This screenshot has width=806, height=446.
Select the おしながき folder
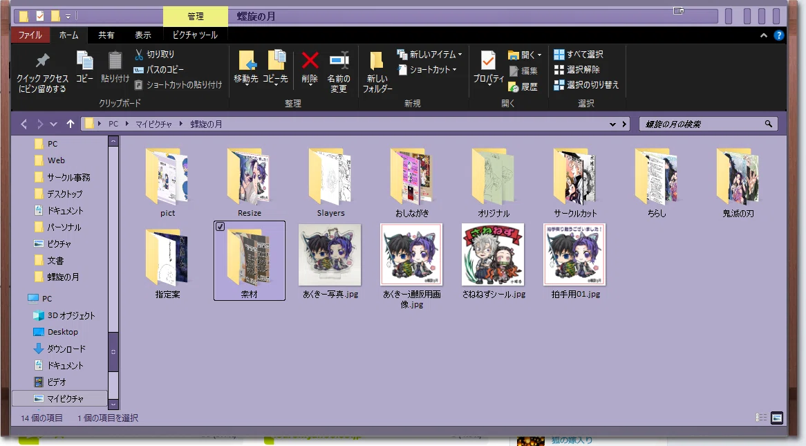point(412,183)
